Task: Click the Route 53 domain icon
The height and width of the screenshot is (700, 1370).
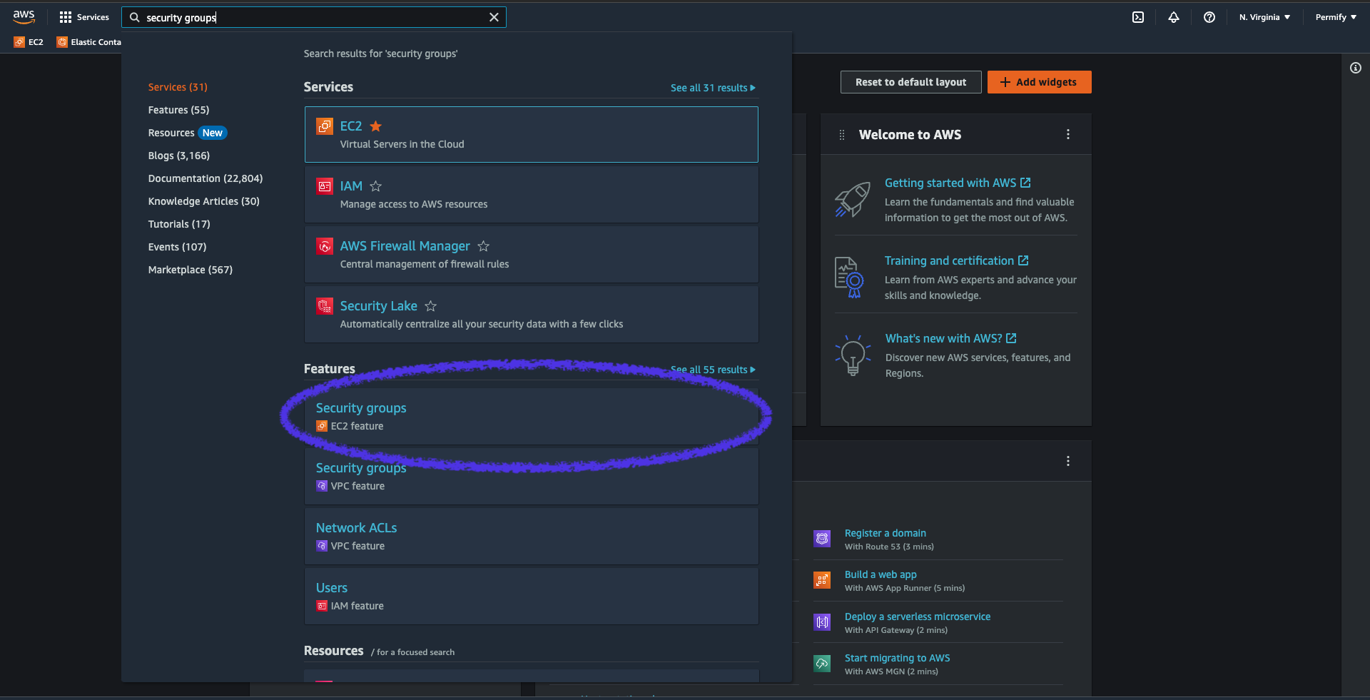Action: click(x=822, y=539)
